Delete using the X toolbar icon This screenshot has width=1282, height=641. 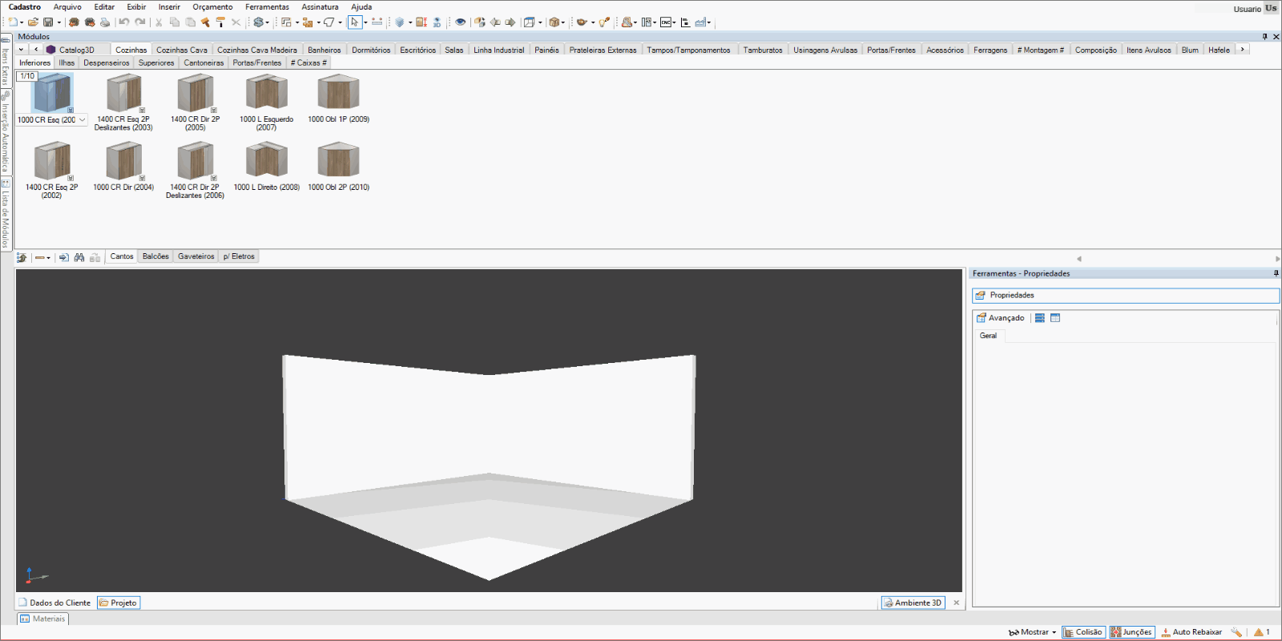236,22
